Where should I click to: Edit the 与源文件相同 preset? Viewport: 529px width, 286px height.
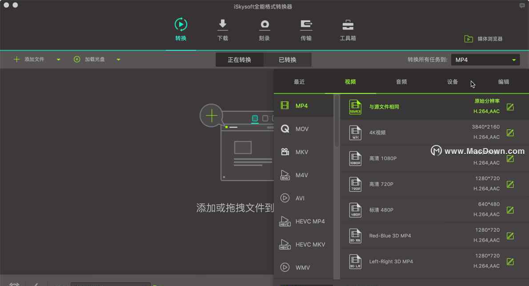pyautogui.click(x=510, y=107)
